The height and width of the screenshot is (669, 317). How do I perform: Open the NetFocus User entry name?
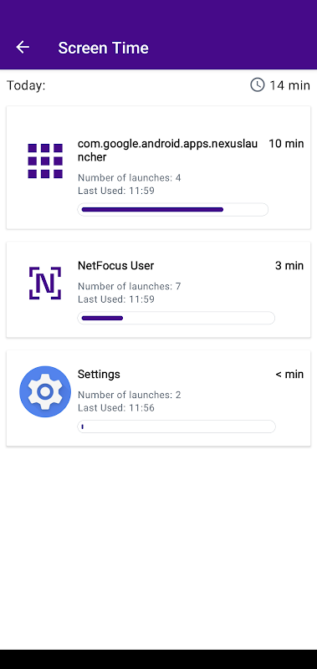tap(116, 266)
